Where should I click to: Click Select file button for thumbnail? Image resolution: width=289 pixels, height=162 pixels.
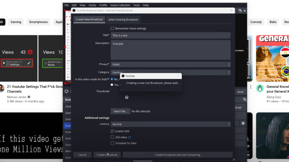[x=120, y=111]
